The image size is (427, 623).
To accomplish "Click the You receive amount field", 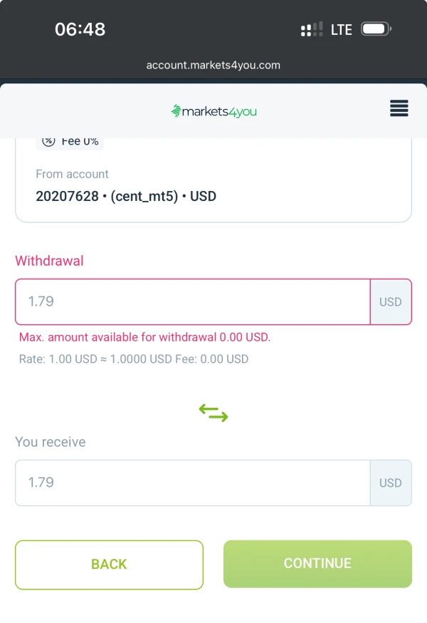I will tap(192, 483).
